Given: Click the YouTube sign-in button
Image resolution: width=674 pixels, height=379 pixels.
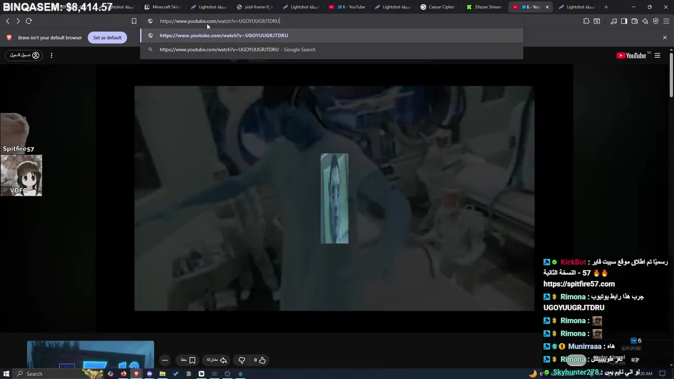Looking at the screenshot, I should [x=24, y=55].
